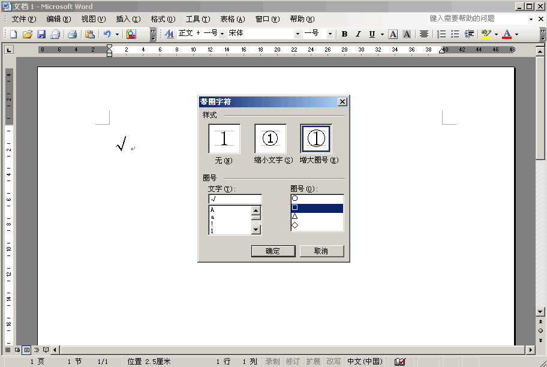This screenshot has height=367, width=547.
Task: Select character 'A' in the text list
Action: coord(230,210)
